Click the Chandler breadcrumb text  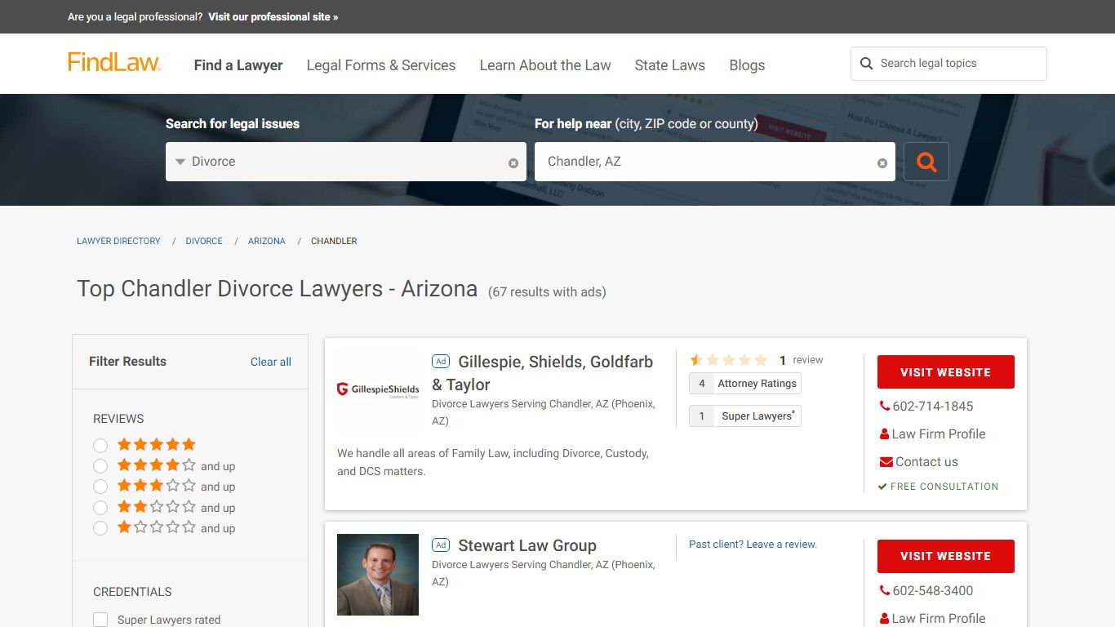[x=334, y=241]
